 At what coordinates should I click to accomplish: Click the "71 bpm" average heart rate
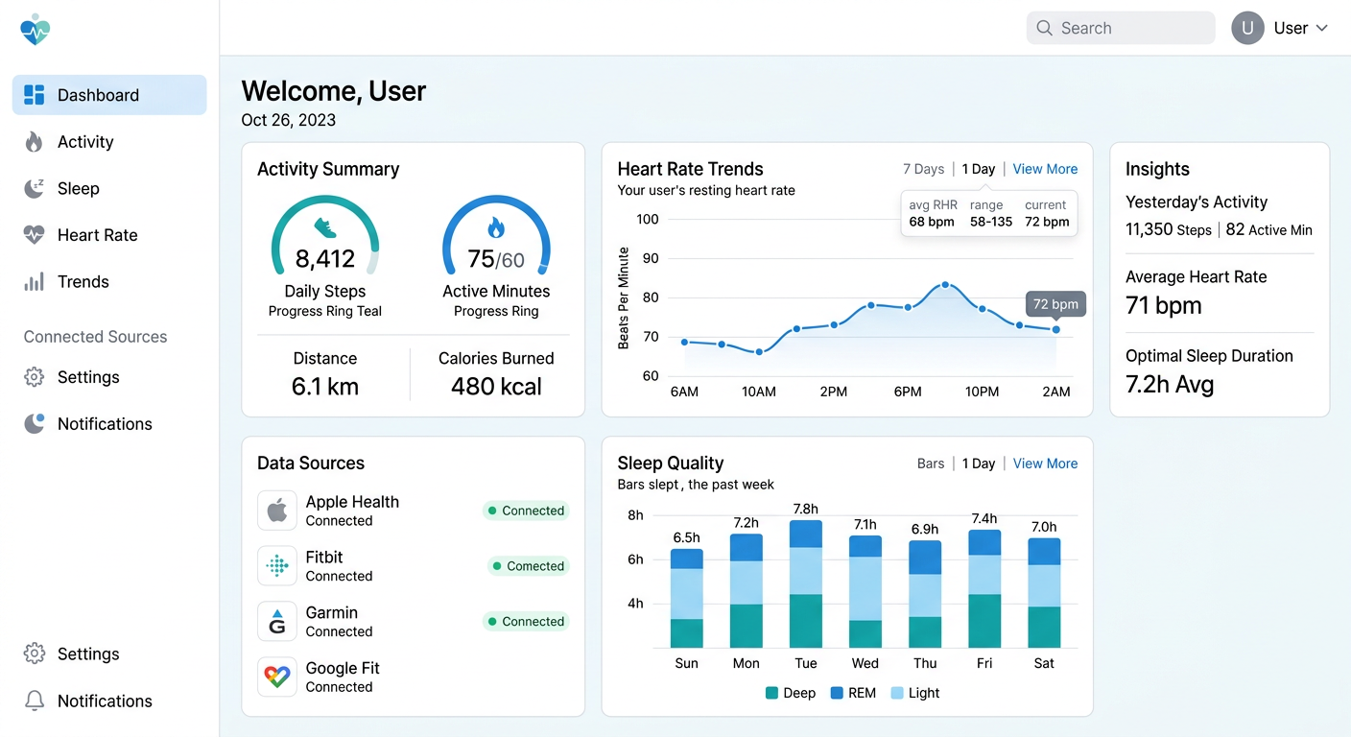click(x=1164, y=306)
